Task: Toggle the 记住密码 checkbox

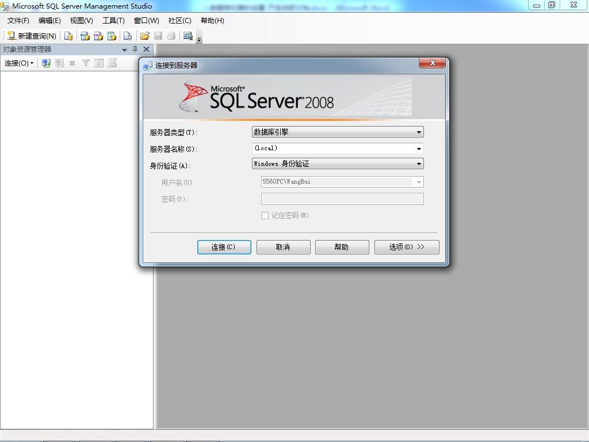Action: [x=265, y=215]
